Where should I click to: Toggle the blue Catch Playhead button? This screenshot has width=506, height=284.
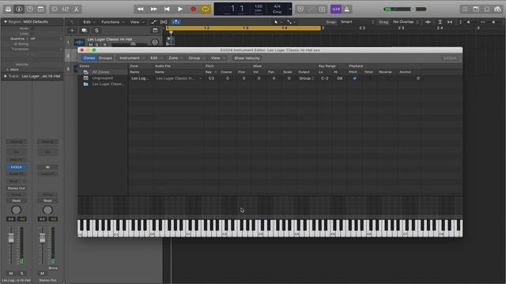point(176,22)
